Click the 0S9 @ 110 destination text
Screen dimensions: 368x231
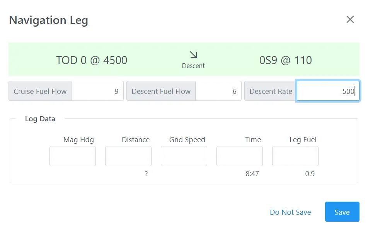[x=286, y=60]
